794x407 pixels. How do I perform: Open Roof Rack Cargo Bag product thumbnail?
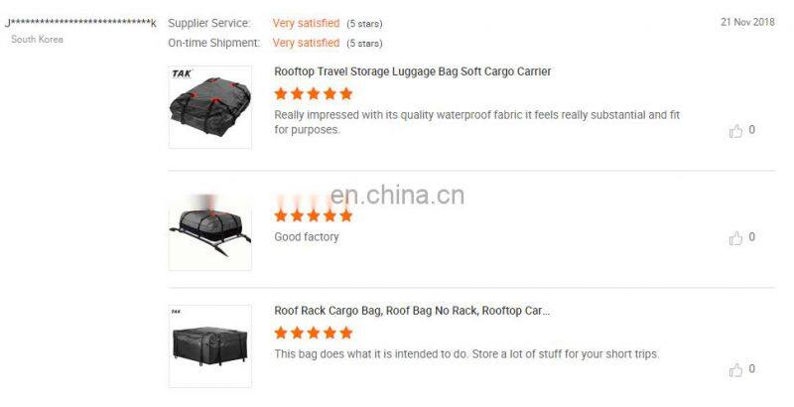tap(210, 346)
